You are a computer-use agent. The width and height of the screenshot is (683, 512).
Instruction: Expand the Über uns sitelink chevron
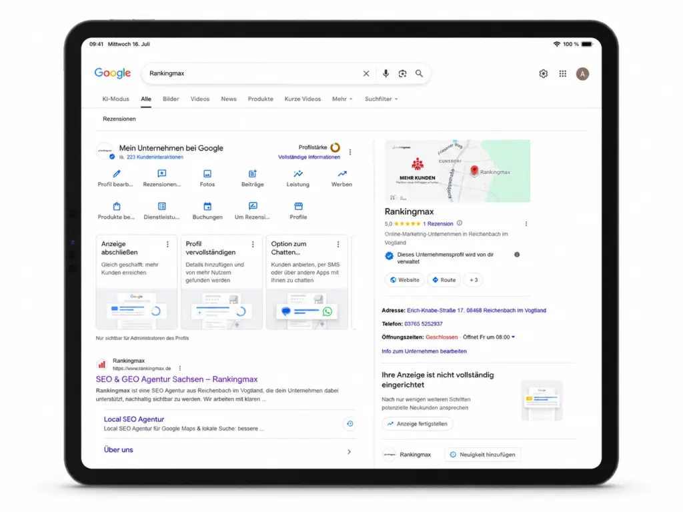click(349, 452)
